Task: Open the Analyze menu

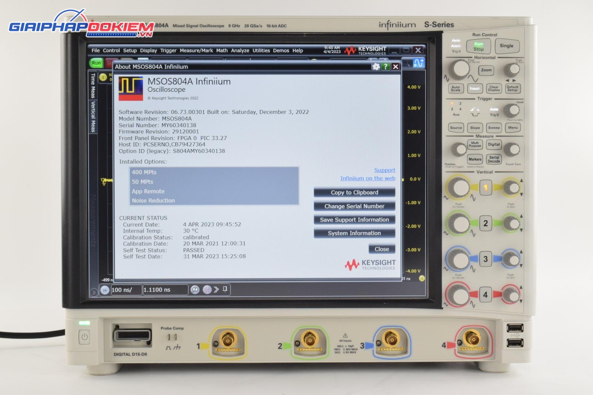Action: [240, 50]
